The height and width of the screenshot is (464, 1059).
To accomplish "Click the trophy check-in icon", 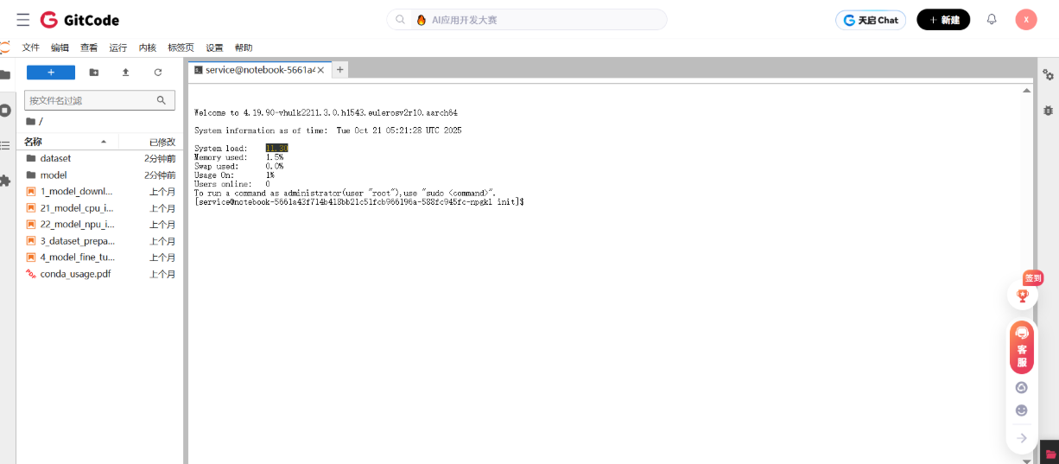I will [1023, 295].
